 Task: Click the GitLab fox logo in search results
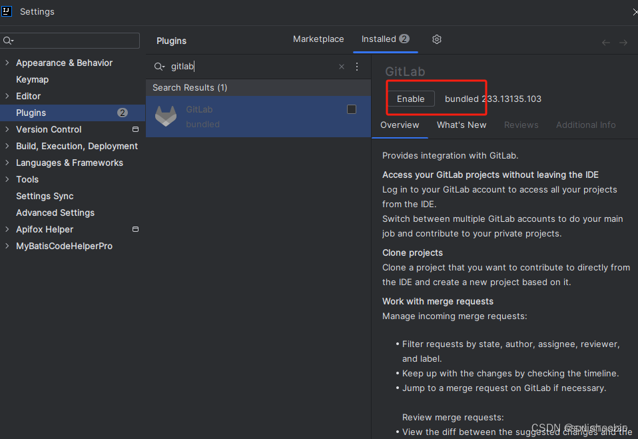[165, 116]
